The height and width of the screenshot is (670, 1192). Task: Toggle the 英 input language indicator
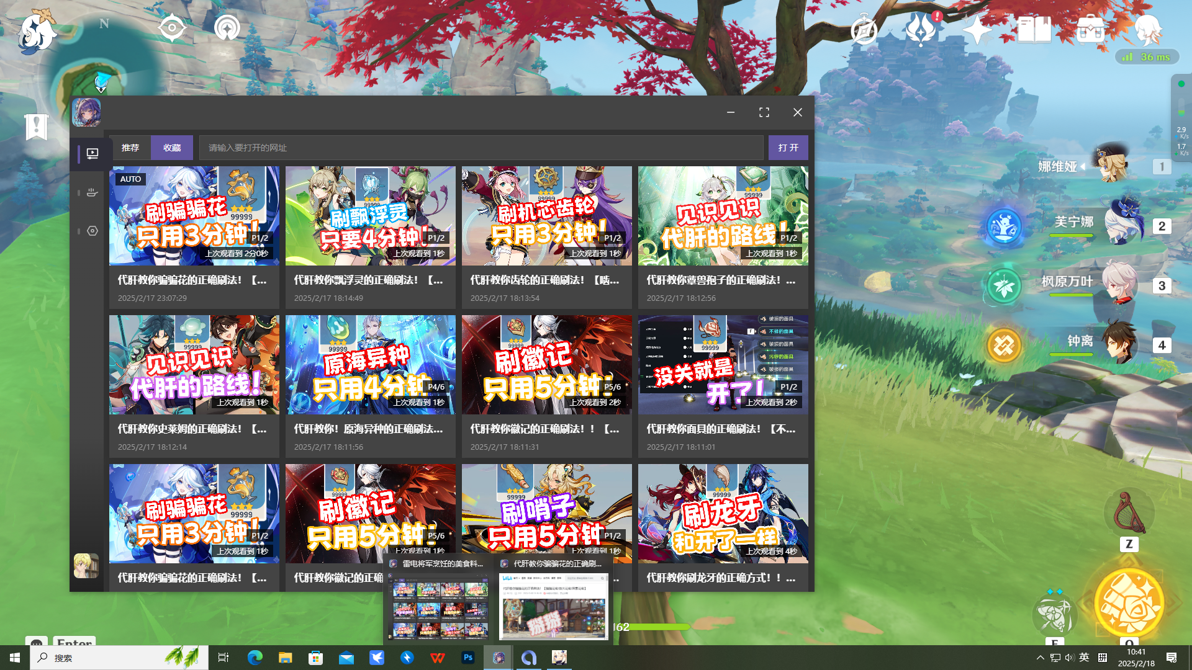coord(1084,658)
